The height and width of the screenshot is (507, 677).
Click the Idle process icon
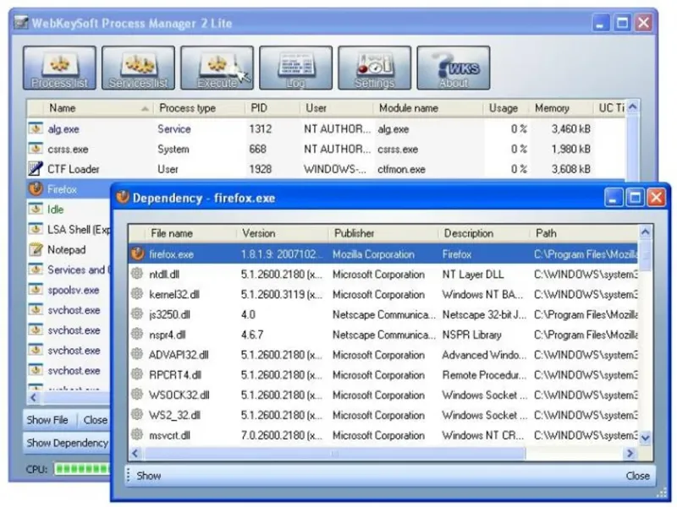[36, 209]
